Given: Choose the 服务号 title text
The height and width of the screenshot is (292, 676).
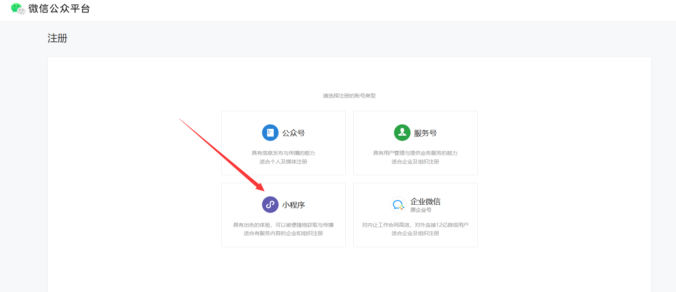Looking at the screenshot, I should coord(425,133).
